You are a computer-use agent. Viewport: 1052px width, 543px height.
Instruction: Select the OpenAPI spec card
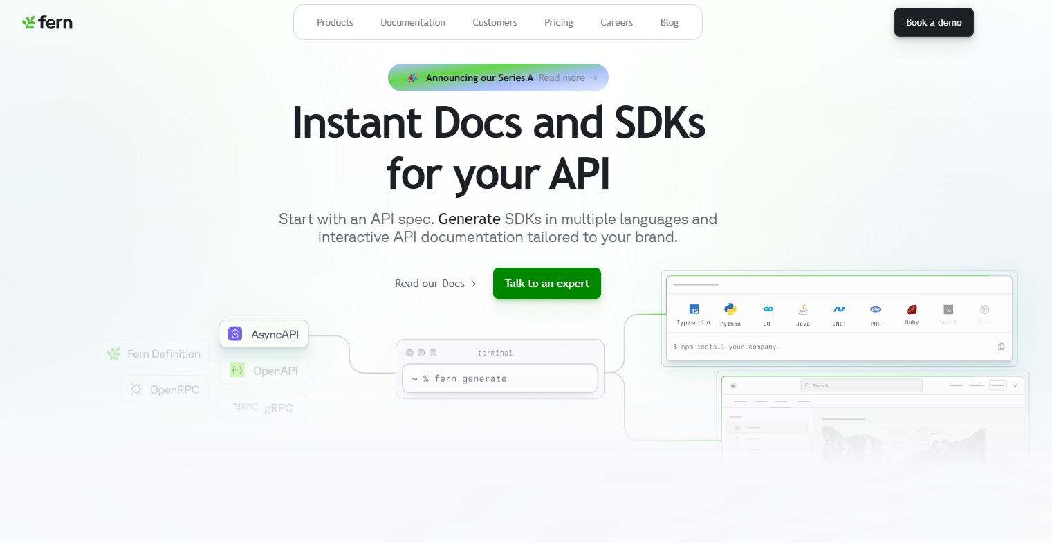[264, 370]
